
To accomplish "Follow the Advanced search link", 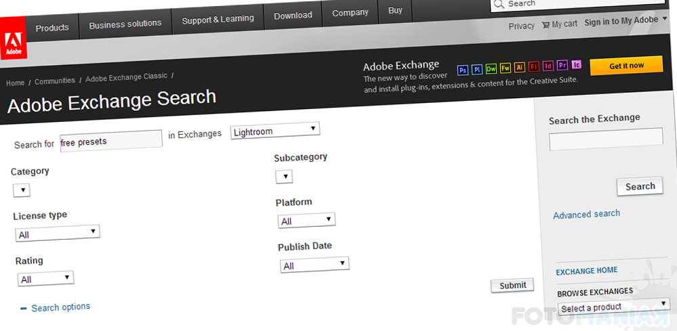I will tap(586, 215).
